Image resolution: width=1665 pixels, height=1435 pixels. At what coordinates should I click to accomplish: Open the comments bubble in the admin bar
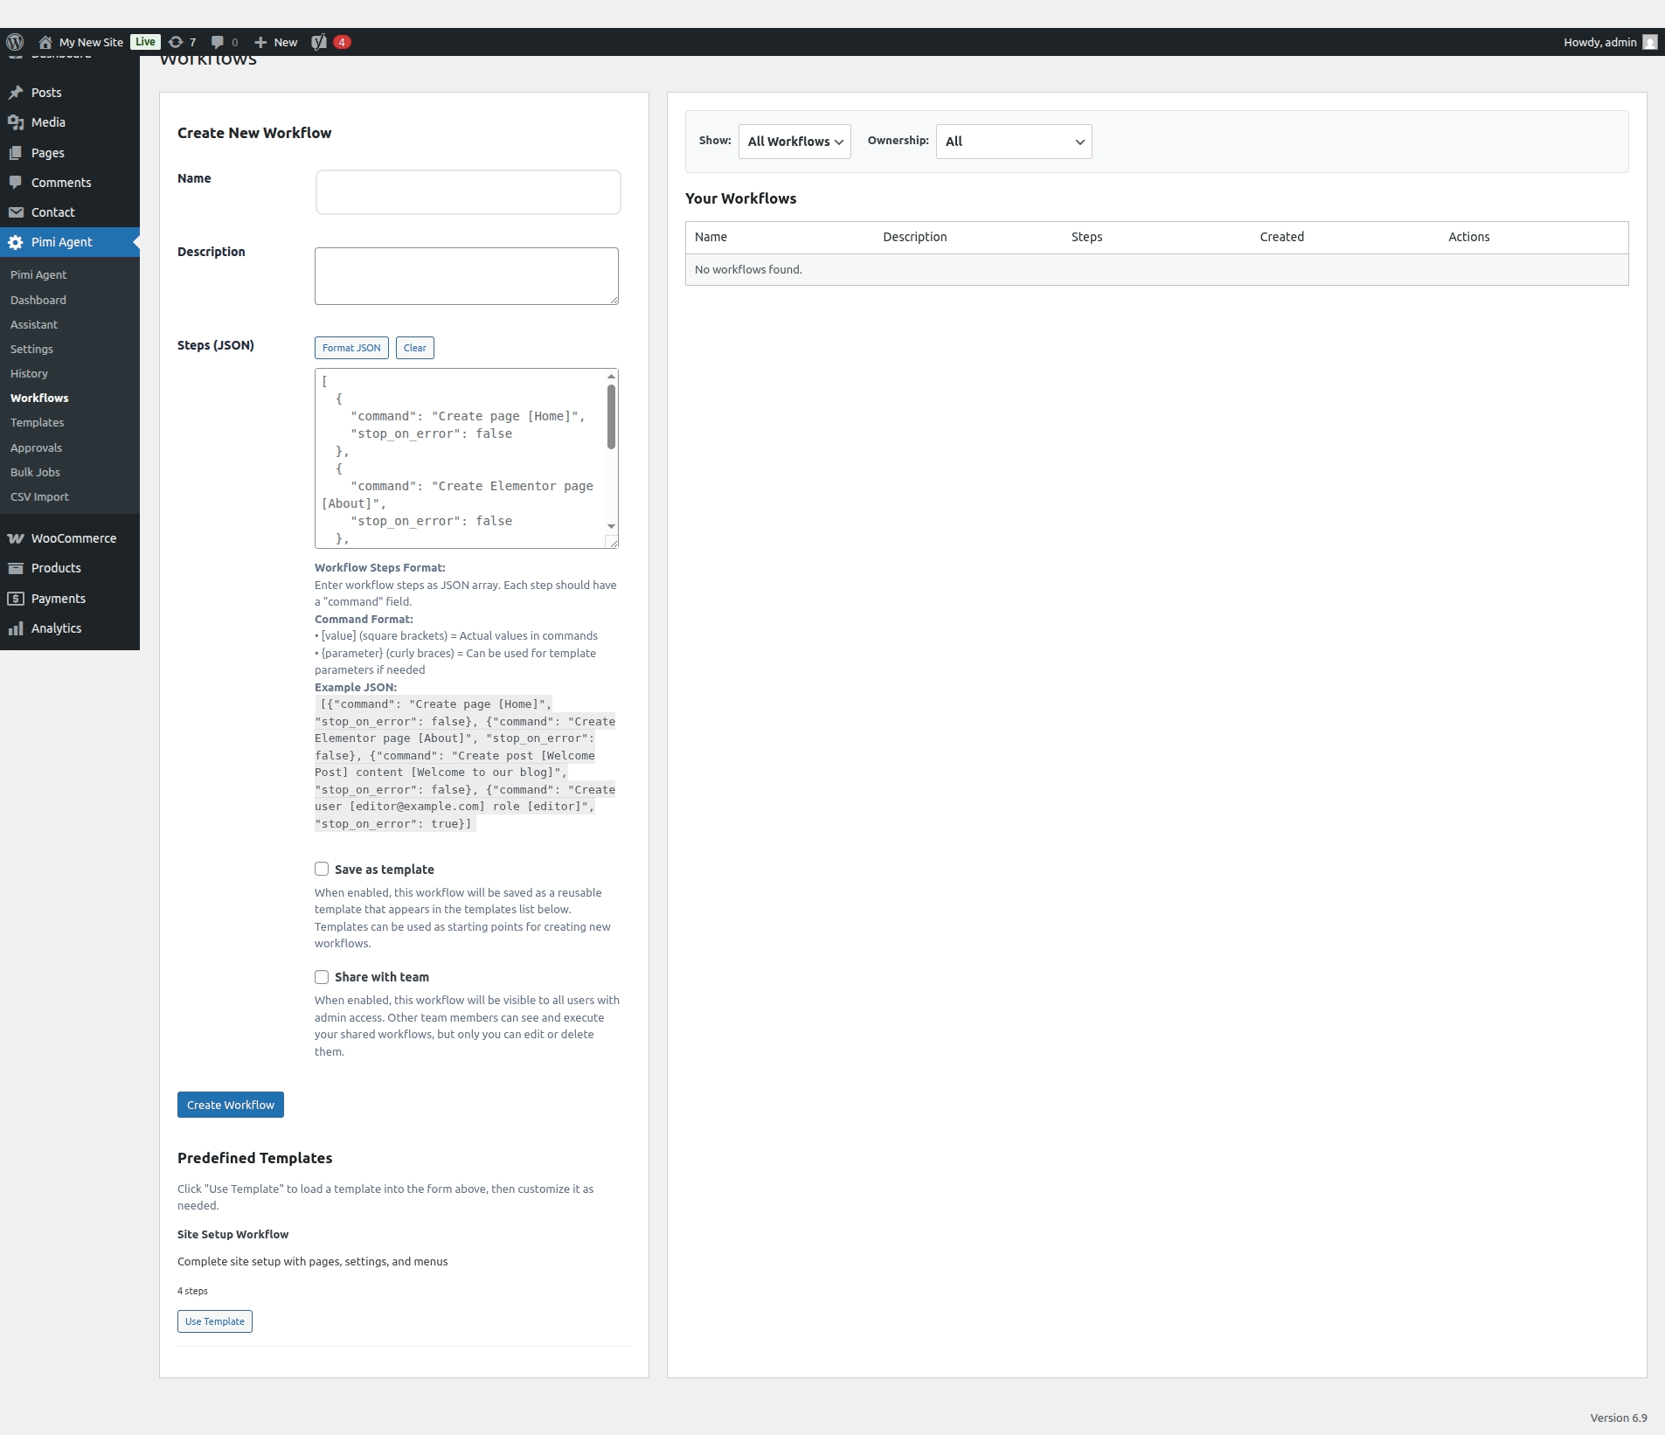[219, 42]
